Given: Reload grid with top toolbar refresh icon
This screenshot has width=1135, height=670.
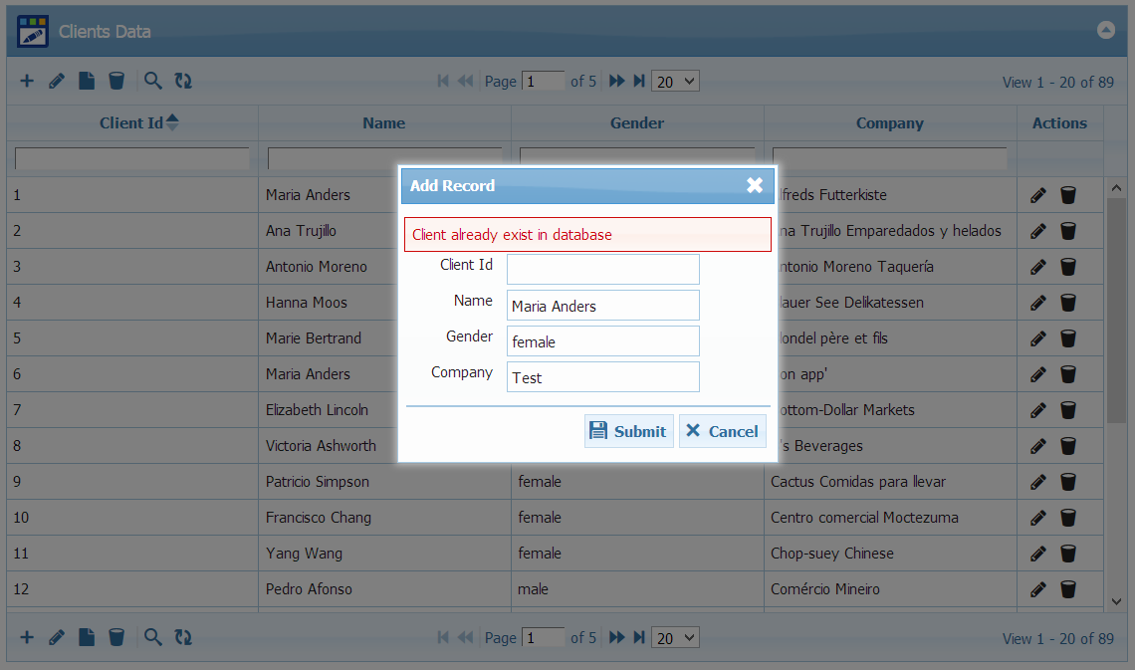Looking at the screenshot, I should tap(183, 81).
